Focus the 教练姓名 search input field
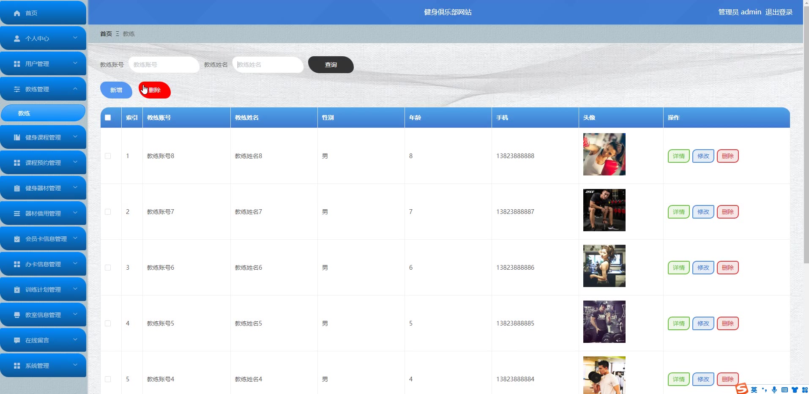The height and width of the screenshot is (394, 809). tap(268, 65)
